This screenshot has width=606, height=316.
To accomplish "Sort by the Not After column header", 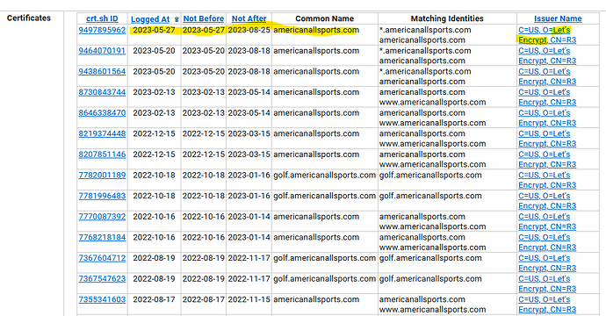I will coord(249,18).
